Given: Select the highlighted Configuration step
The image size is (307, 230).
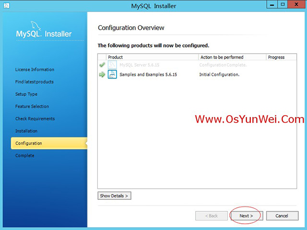Looking at the screenshot, I should coord(29,143).
